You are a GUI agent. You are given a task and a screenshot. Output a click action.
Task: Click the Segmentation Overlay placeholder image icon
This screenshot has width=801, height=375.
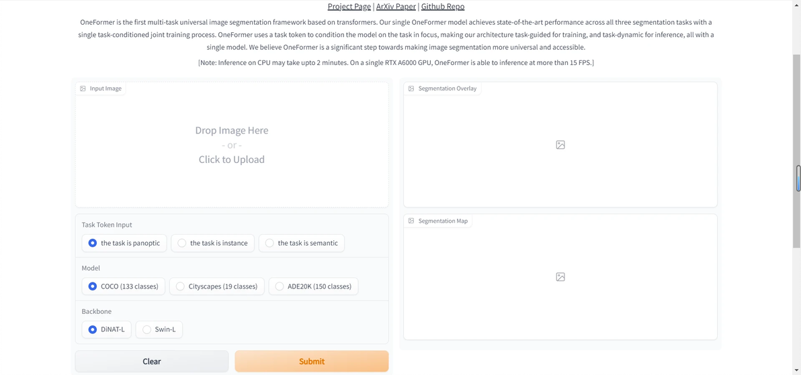point(560,145)
